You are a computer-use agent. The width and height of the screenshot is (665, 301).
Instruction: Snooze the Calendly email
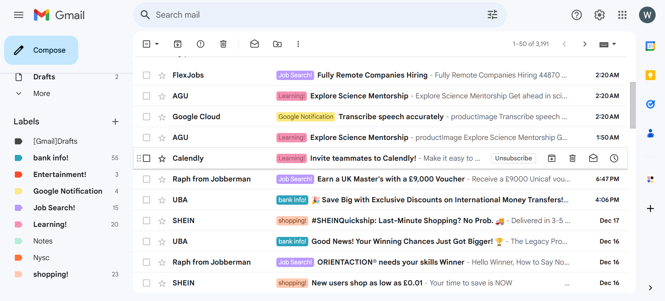pos(614,158)
